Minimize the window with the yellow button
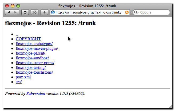 click(x=13, y=6)
